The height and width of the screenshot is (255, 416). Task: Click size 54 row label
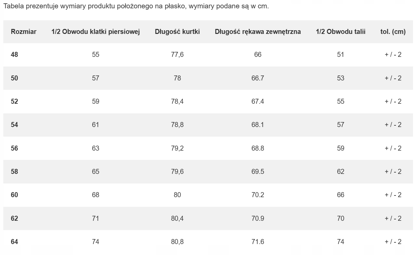coord(15,125)
